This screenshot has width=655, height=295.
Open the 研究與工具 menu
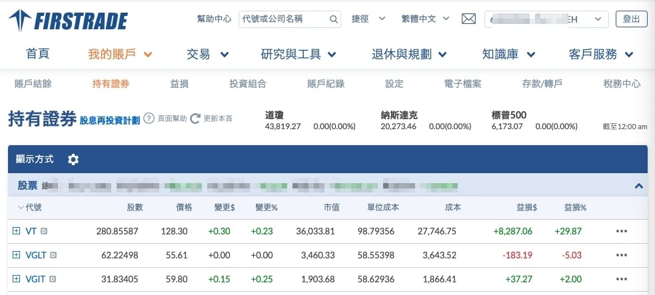[299, 54]
